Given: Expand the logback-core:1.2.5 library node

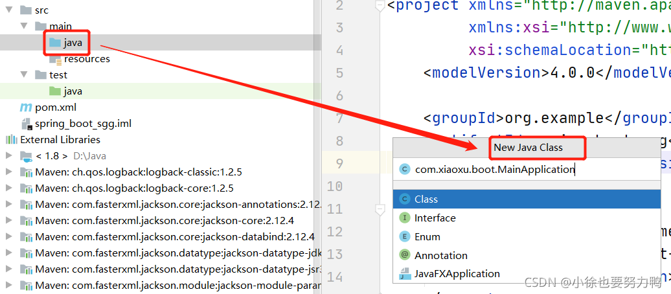Looking at the screenshot, I should click(9, 188).
